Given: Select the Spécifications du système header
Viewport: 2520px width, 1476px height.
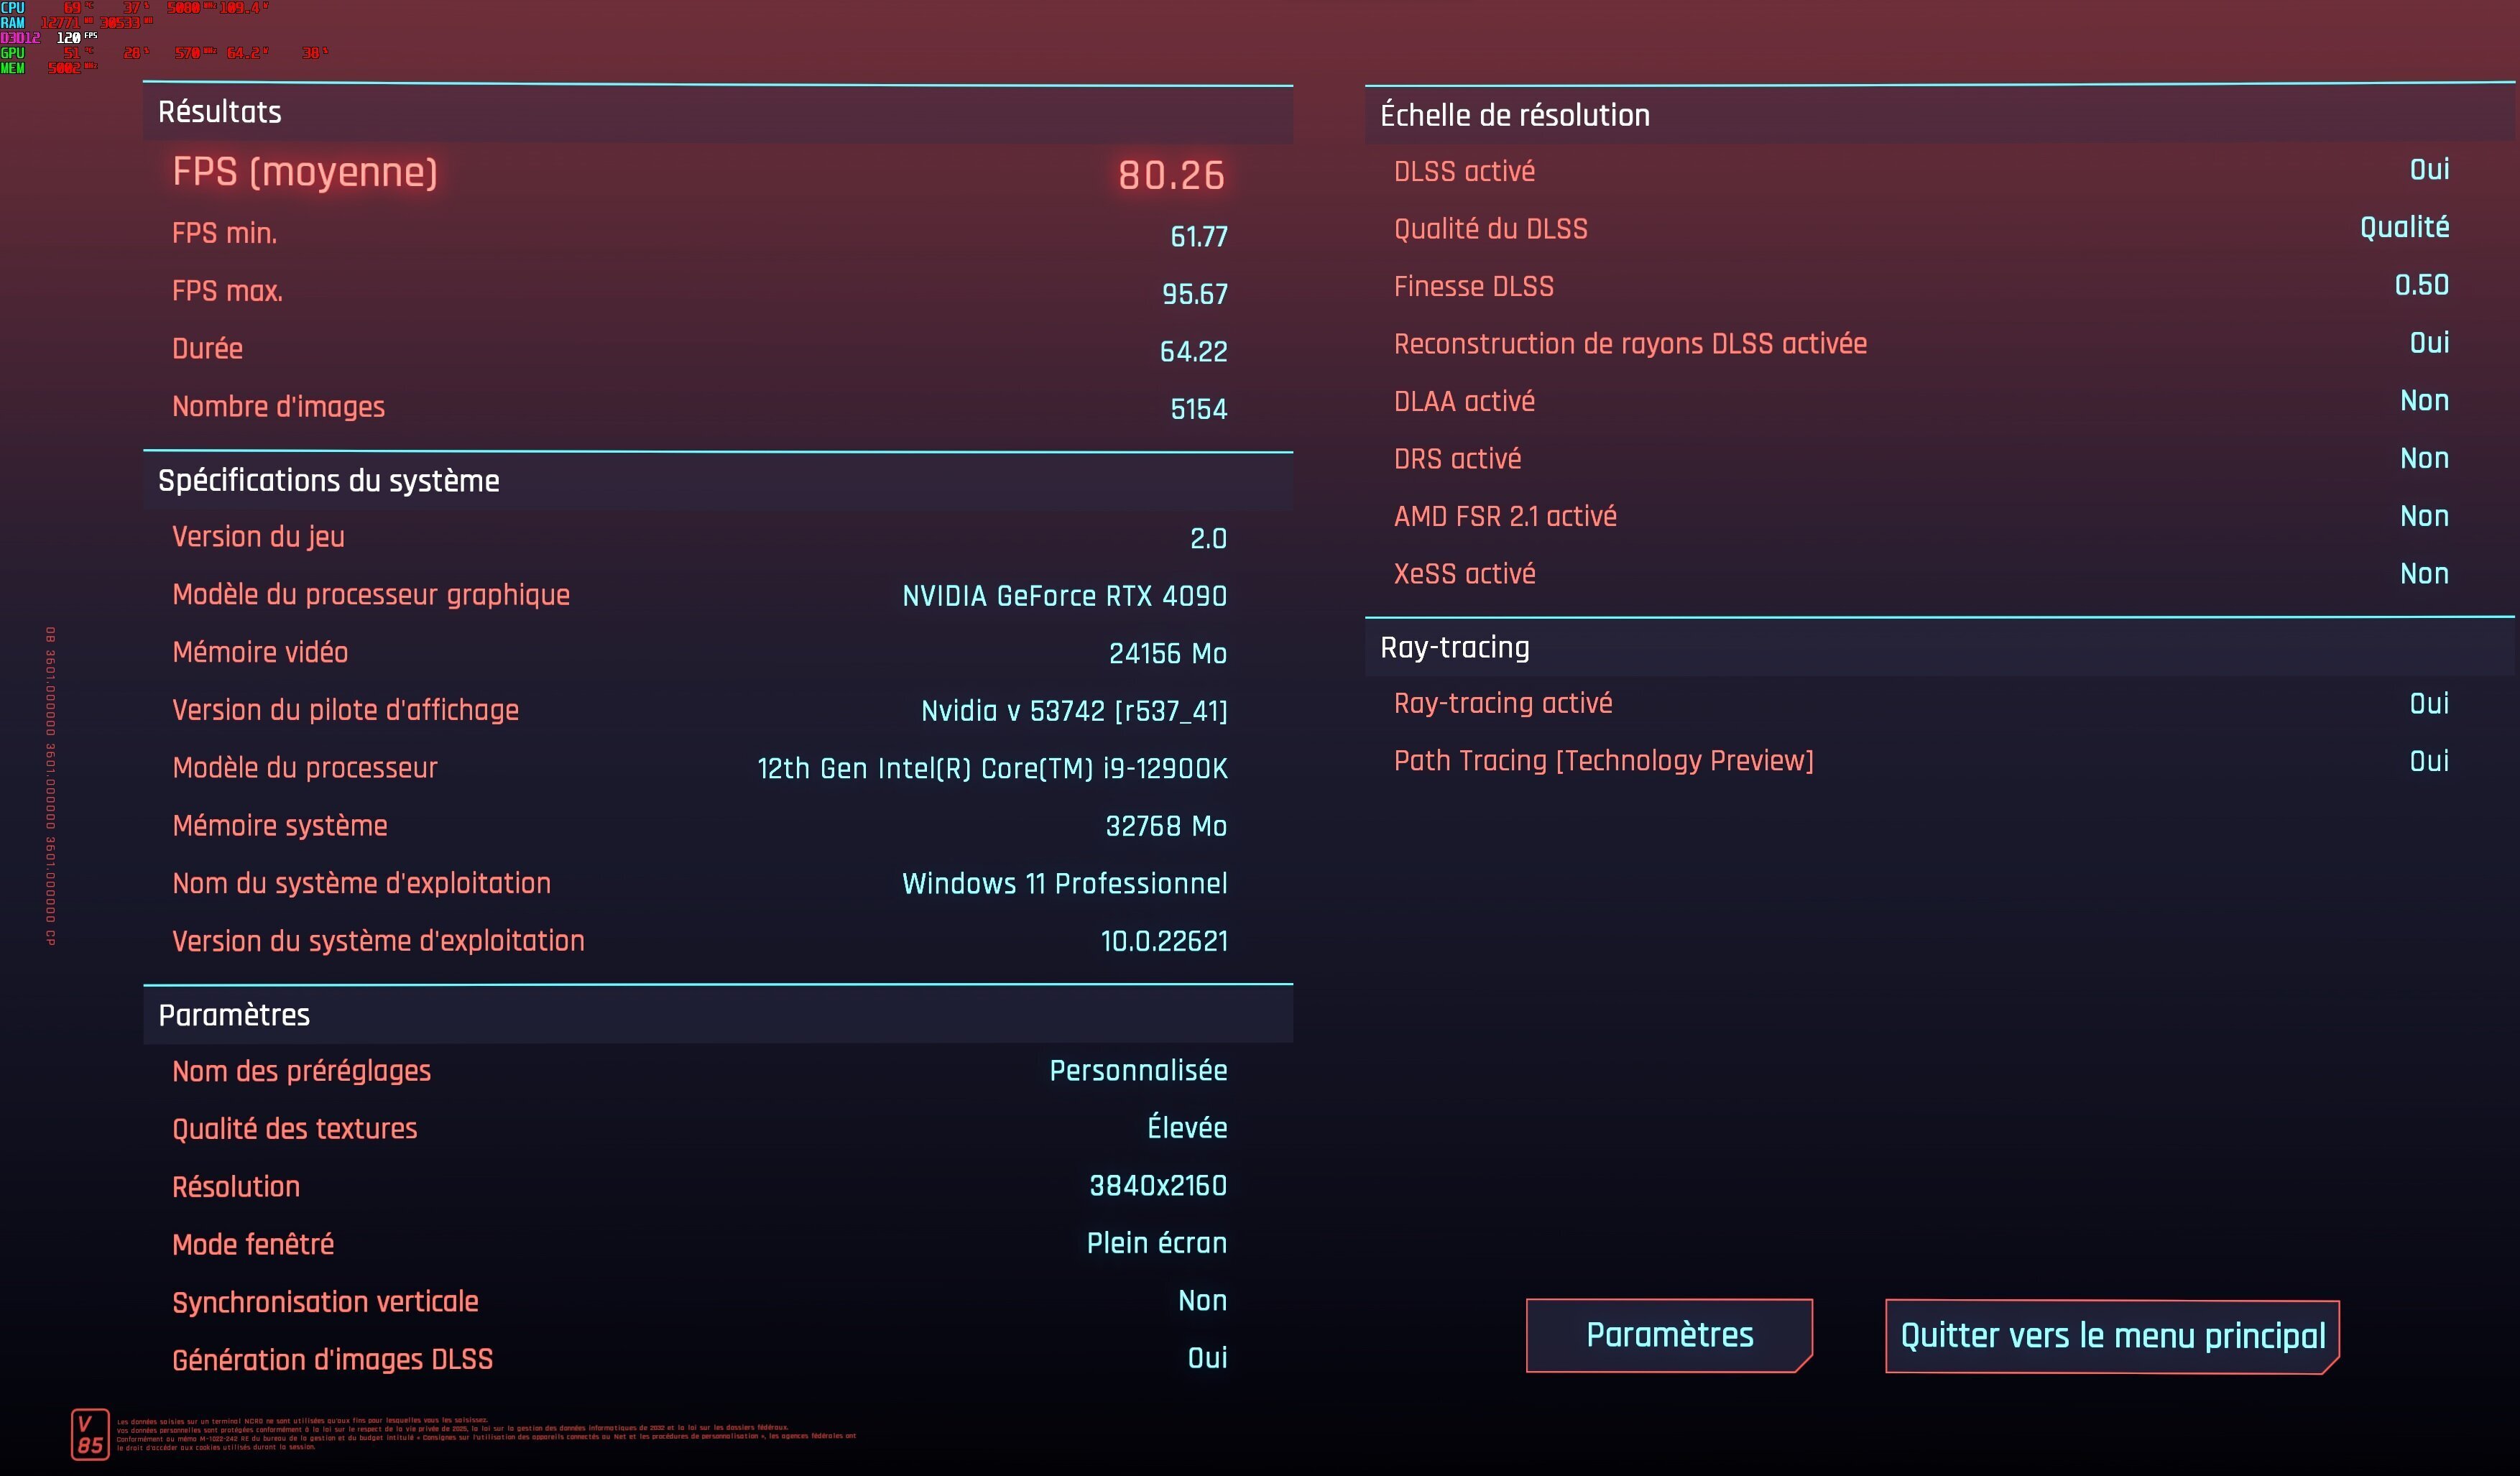Looking at the screenshot, I should [x=328, y=481].
